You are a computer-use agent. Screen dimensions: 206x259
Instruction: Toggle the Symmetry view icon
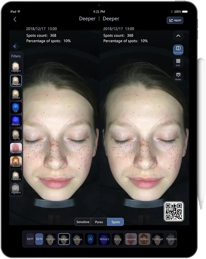(x=178, y=49)
